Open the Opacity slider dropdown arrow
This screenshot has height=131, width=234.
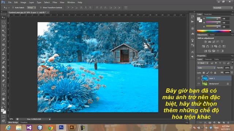tap(232, 68)
